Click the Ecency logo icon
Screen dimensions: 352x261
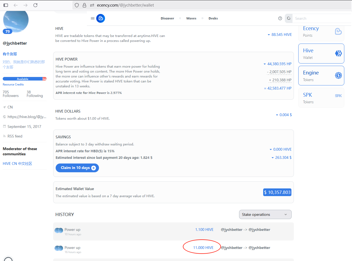click(101, 18)
